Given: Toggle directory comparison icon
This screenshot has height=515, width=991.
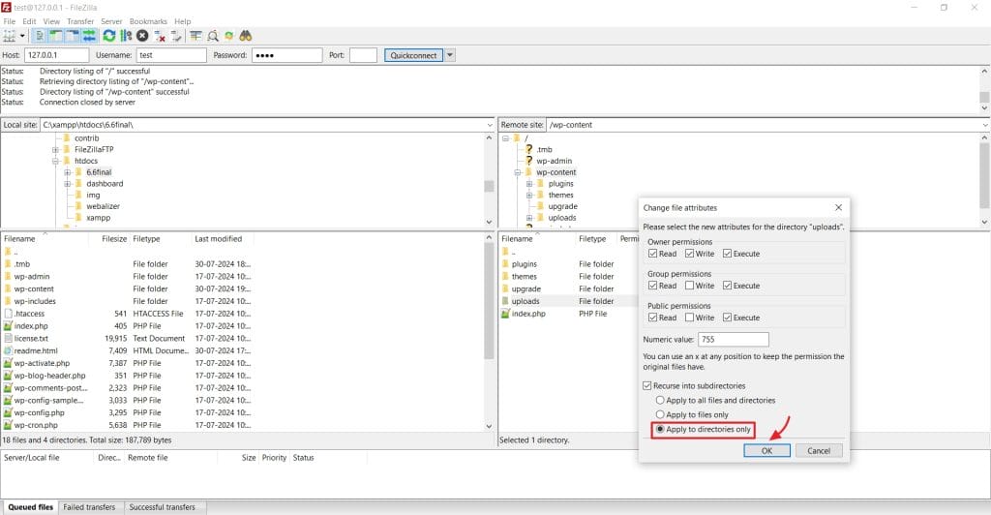Looking at the screenshot, I should (x=213, y=36).
